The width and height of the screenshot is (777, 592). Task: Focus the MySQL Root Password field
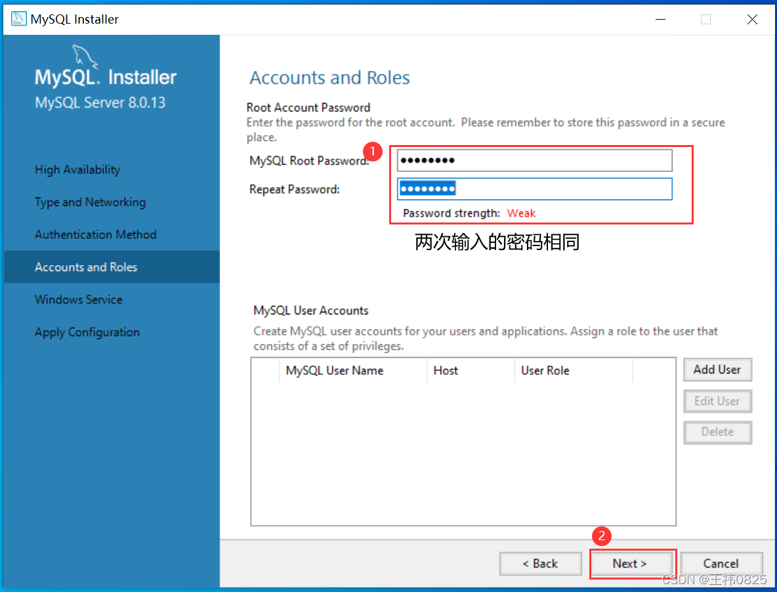click(x=534, y=161)
